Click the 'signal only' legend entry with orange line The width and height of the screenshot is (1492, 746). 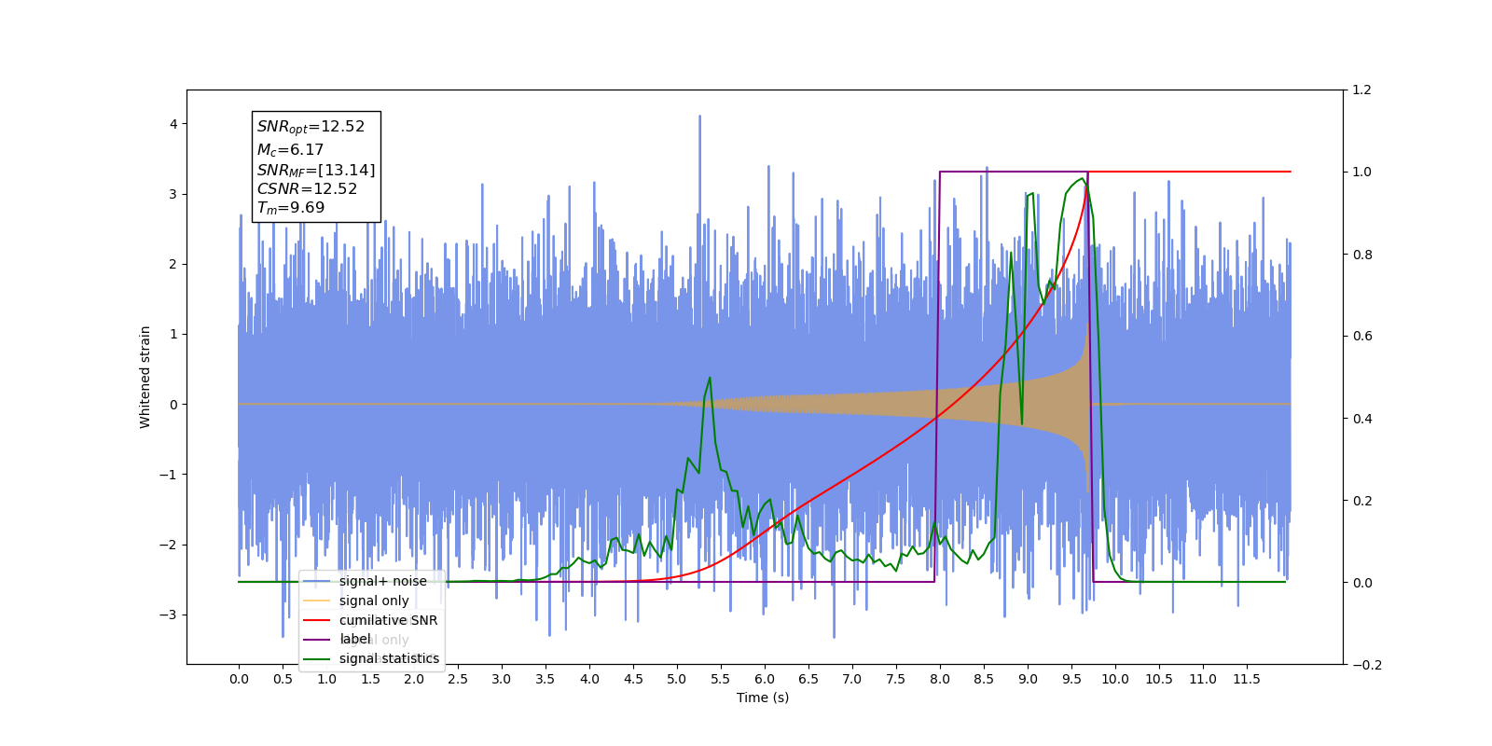click(x=356, y=601)
